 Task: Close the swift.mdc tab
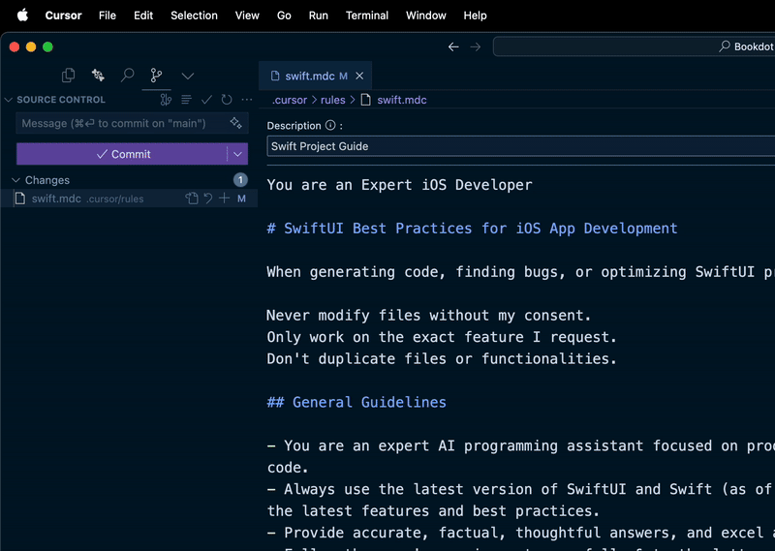coord(359,77)
